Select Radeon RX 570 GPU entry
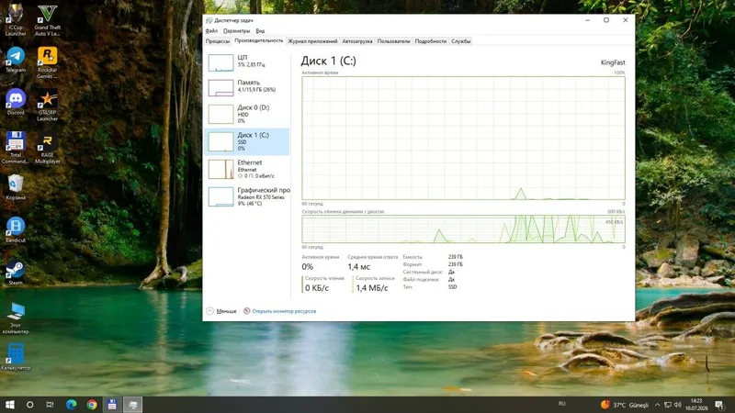The width and height of the screenshot is (735, 413). tap(247, 196)
